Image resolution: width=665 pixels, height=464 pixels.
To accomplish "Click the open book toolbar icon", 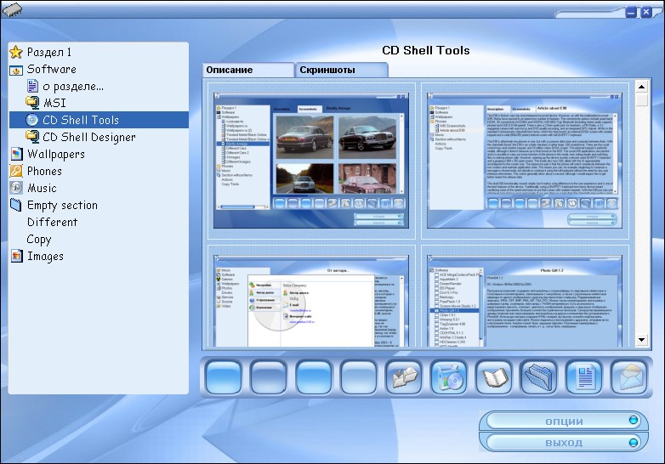I will click(494, 377).
